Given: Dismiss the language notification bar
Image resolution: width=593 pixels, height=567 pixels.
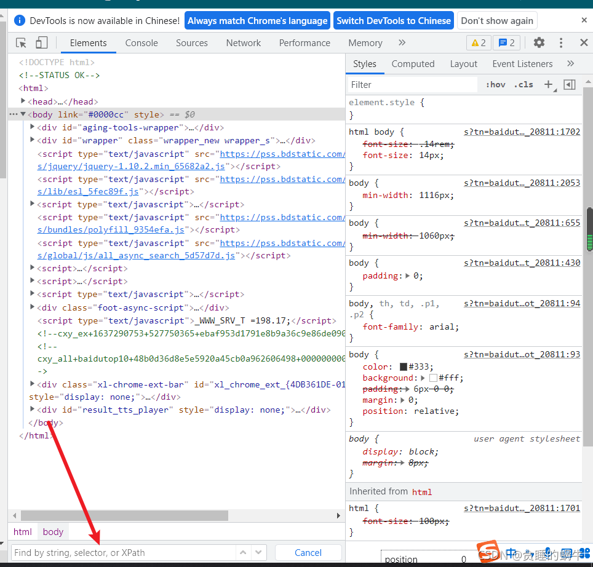Looking at the screenshot, I should click(x=584, y=20).
